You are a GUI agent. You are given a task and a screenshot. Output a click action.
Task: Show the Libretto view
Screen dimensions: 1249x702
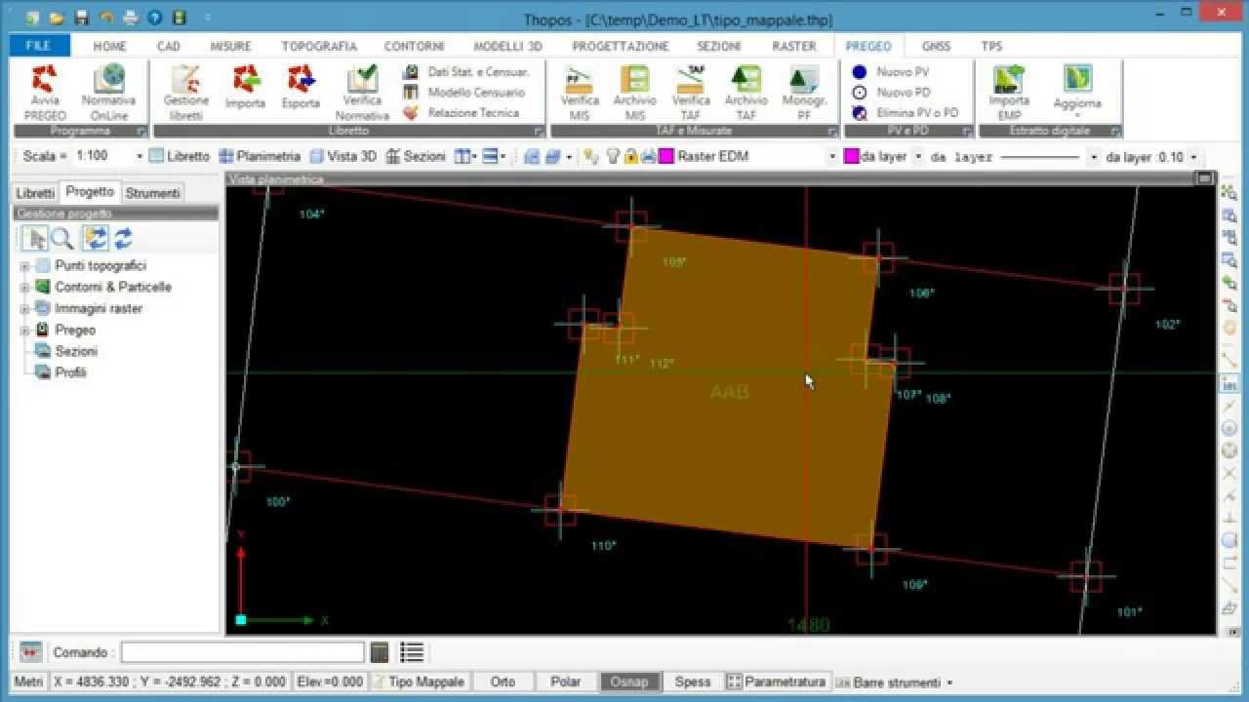(x=180, y=156)
